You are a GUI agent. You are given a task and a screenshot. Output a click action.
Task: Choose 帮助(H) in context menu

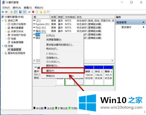[62, 76]
